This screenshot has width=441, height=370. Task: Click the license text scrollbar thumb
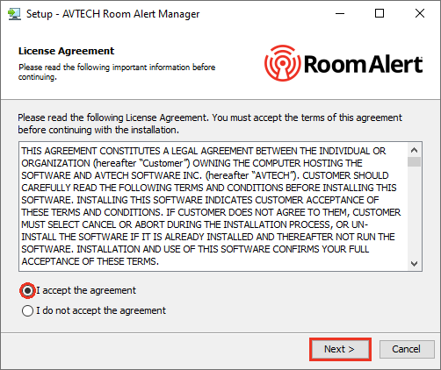pyautogui.click(x=414, y=161)
